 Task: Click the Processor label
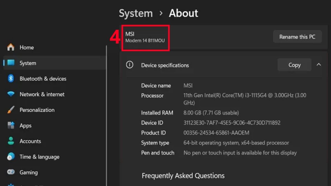(x=152, y=96)
